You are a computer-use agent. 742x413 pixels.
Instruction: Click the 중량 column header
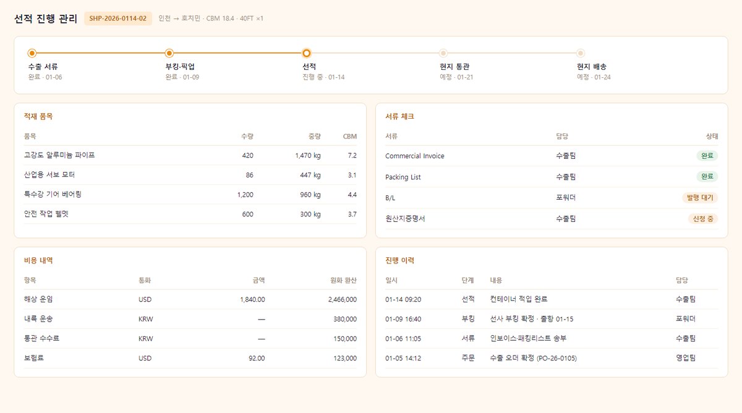[315, 136]
